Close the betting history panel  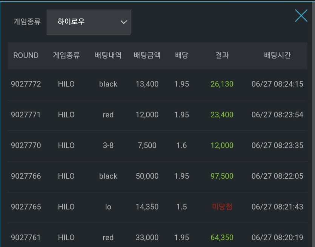pyautogui.click(x=301, y=16)
